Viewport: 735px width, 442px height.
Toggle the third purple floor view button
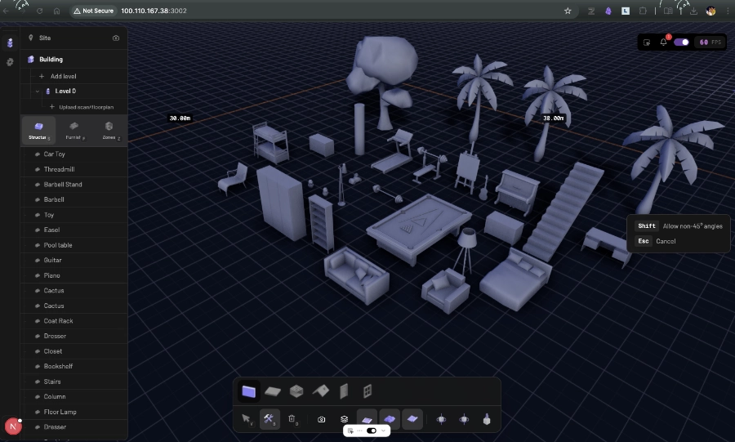(412, 419)
